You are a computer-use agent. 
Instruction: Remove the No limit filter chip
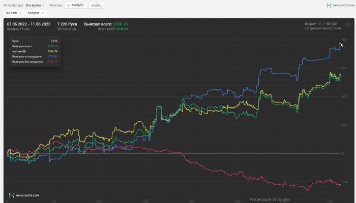click(20, 13)
